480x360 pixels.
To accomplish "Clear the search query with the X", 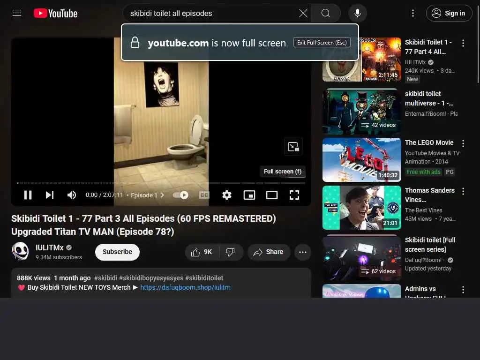I will point(303,13).
